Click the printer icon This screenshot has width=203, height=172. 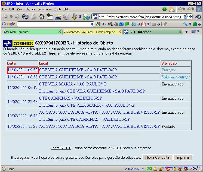pyautogui.click(x=198, y=17)
